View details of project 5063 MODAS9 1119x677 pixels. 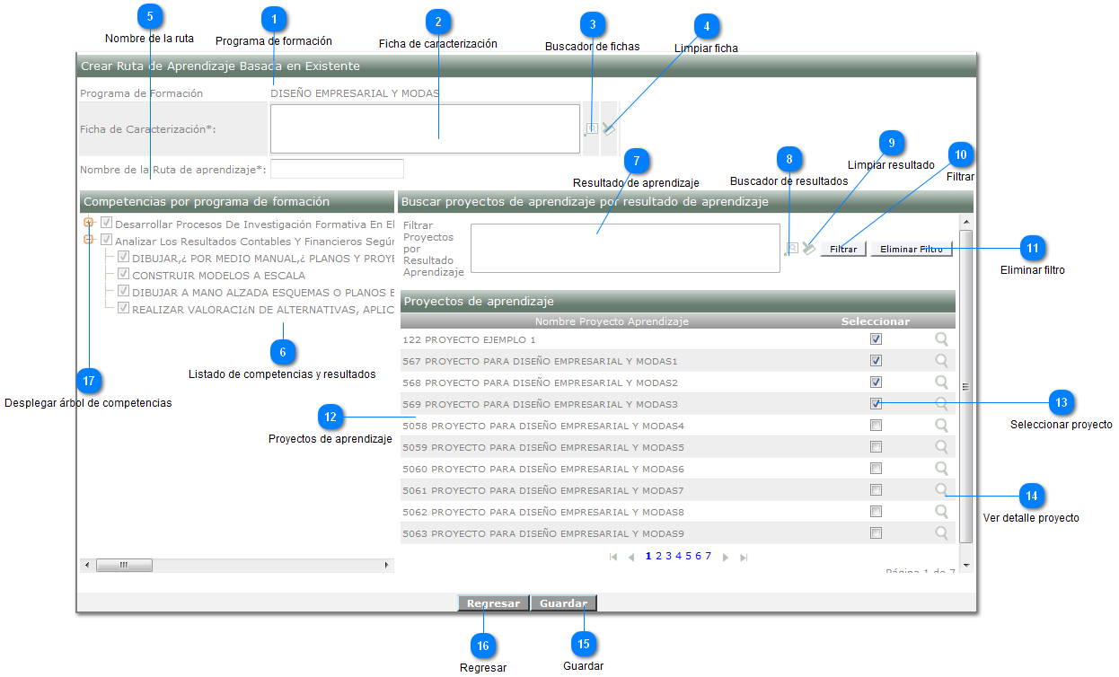pos(941,533)
